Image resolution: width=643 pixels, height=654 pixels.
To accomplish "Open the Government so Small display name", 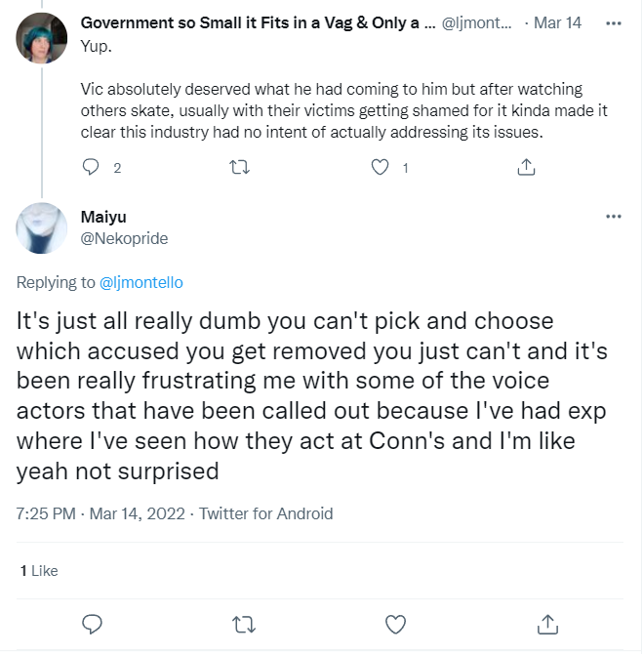I will tap(259, 23).
